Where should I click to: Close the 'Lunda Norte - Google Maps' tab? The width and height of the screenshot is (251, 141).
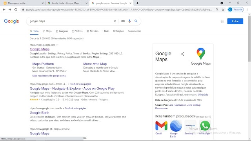tap(86, 3)
